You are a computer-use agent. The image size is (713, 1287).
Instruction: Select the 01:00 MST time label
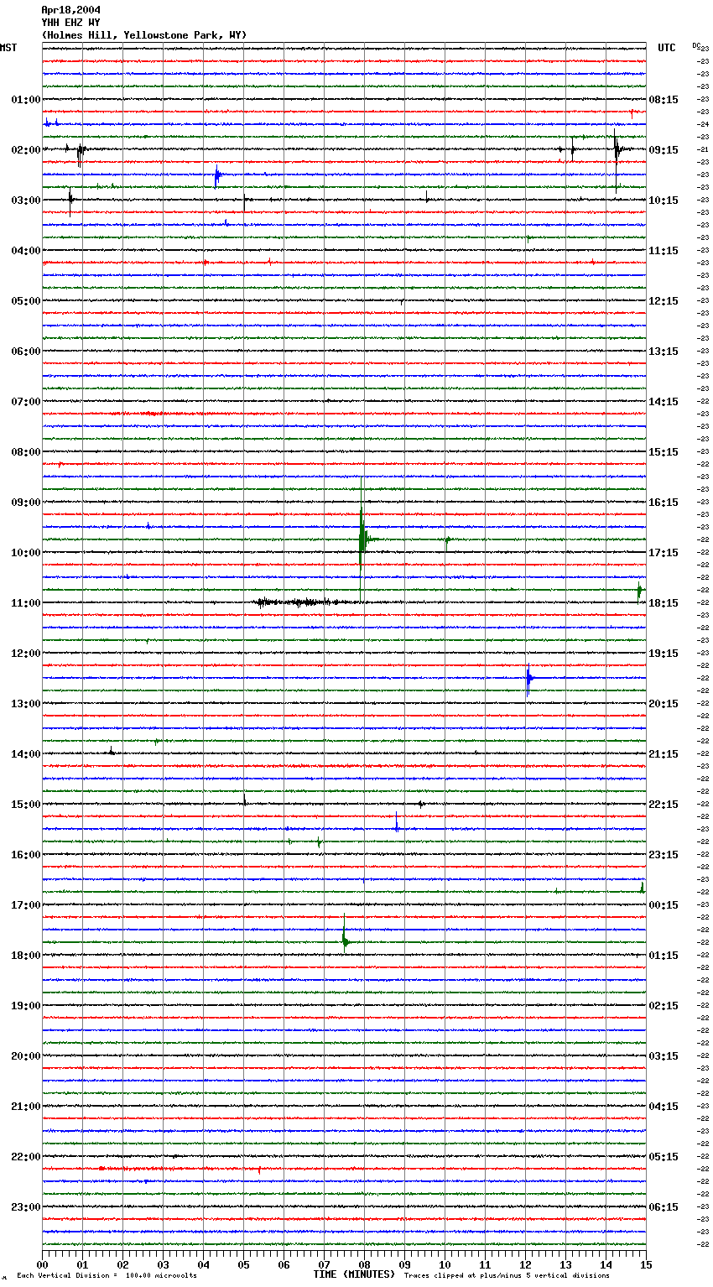[26, 100]
